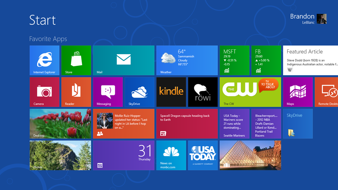Open the Mail app
338x190 pixels.
123,60
